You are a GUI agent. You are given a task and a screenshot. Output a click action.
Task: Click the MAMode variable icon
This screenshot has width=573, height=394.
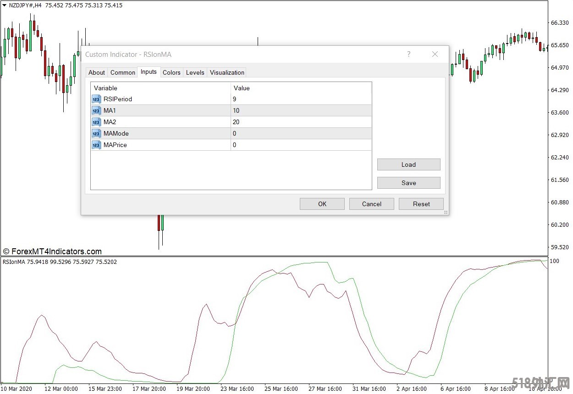click(96, 133)
